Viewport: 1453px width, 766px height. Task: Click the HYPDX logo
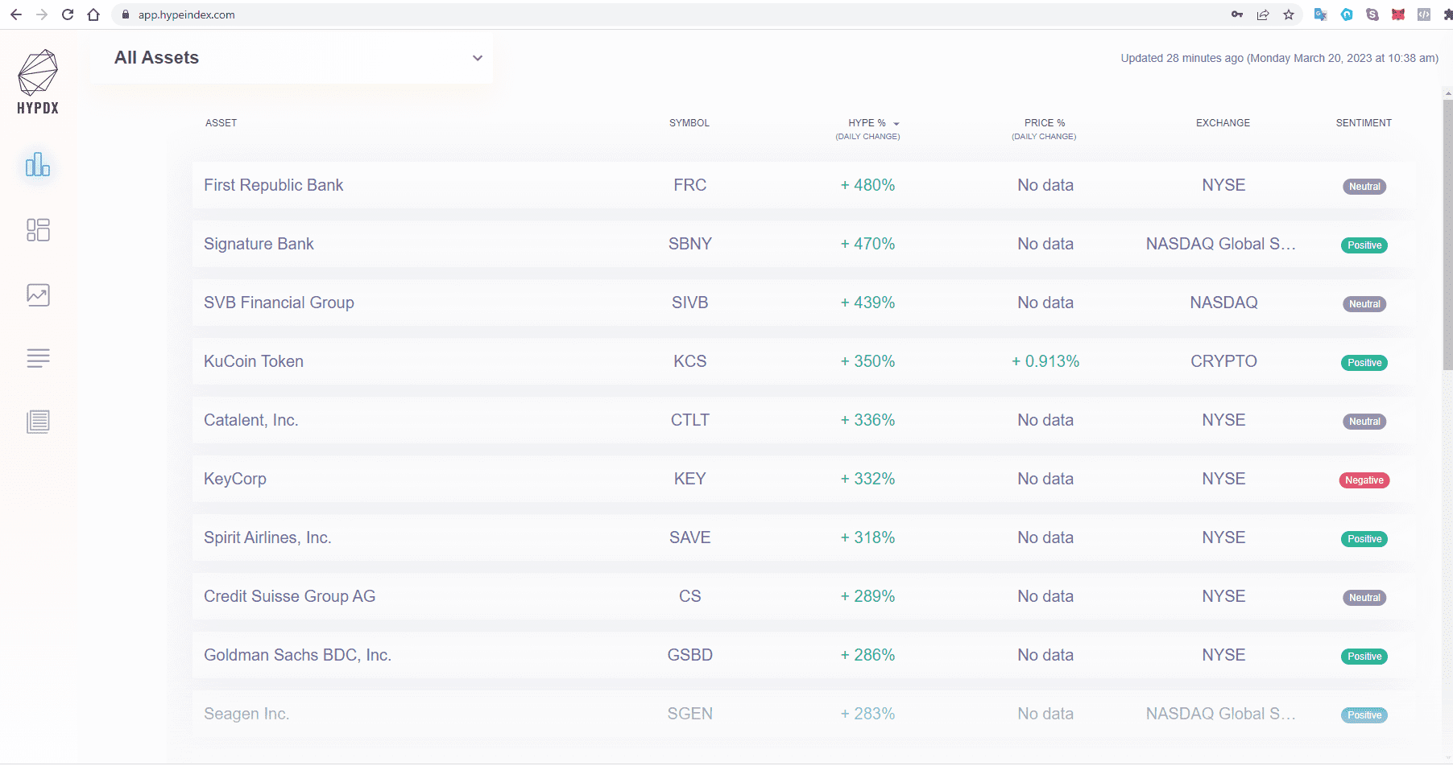[38, 82]
